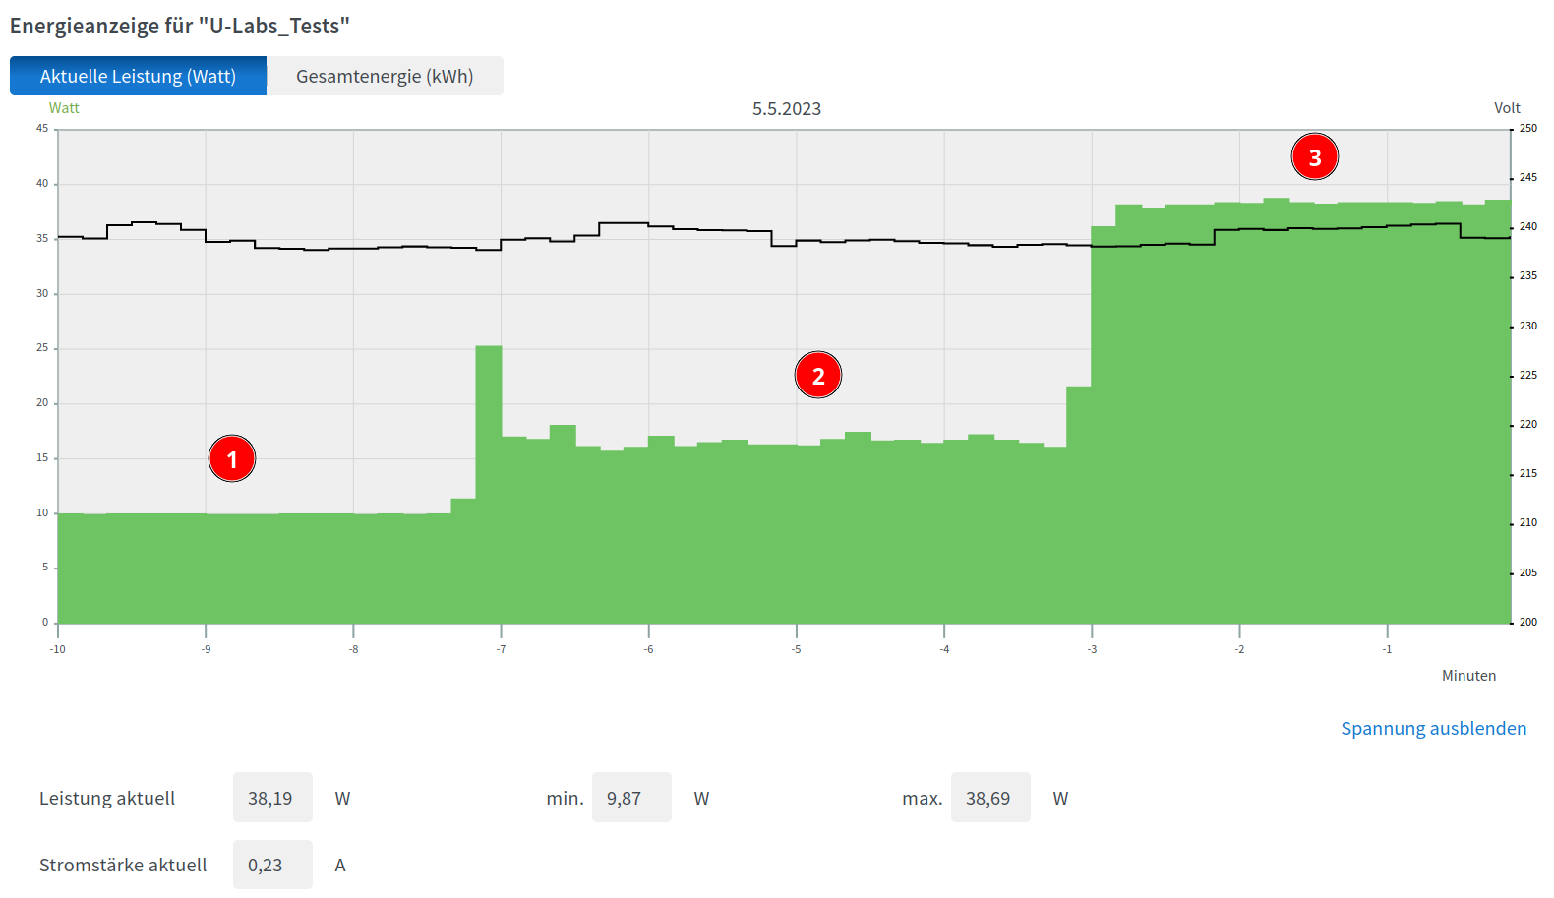
Task: Hide voltage via Spannung ausblenden link
Action: (x=1433, y=729)
